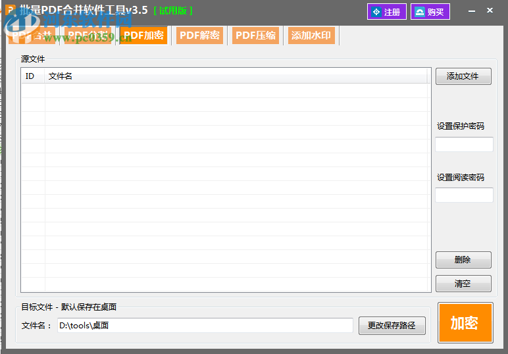Screen dimensions: 508x354
Task: Click the register button's target icon
Action: [x=376, y=12]
